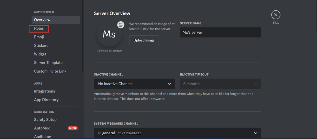The width and height of the screenshot is (317, 139).
Task: Open the Inactive Timeout 5 minutes dropdown
Action: (220, 84)
